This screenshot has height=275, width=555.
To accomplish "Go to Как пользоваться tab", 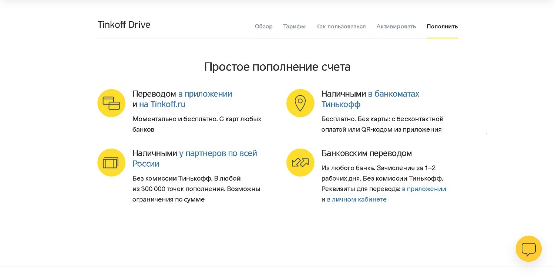I will point(341,27).
